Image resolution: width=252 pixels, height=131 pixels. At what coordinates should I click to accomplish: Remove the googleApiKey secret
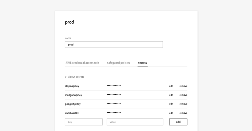point(183,104)
